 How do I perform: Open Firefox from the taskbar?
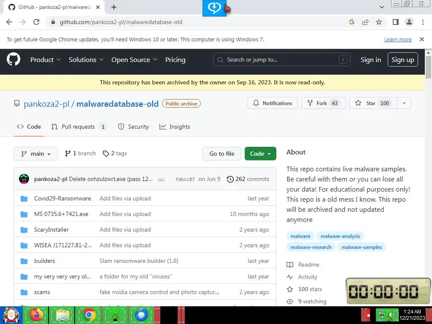(x=36, y=315)
